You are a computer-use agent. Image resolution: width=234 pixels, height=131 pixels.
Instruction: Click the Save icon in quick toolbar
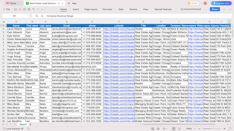point(15,9)
